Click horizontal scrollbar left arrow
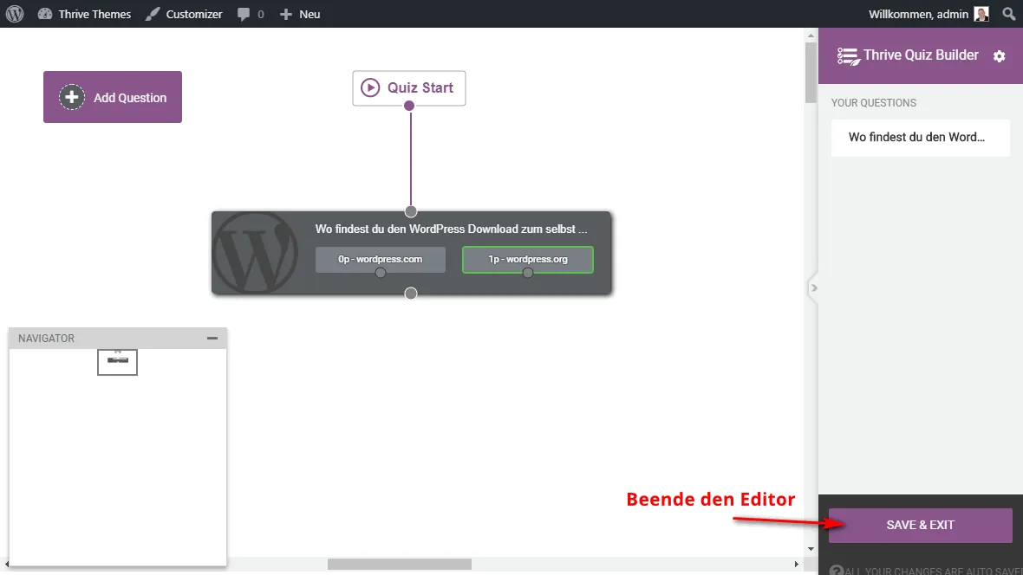The image size is (1023, 575). click(x=7, y=564)
